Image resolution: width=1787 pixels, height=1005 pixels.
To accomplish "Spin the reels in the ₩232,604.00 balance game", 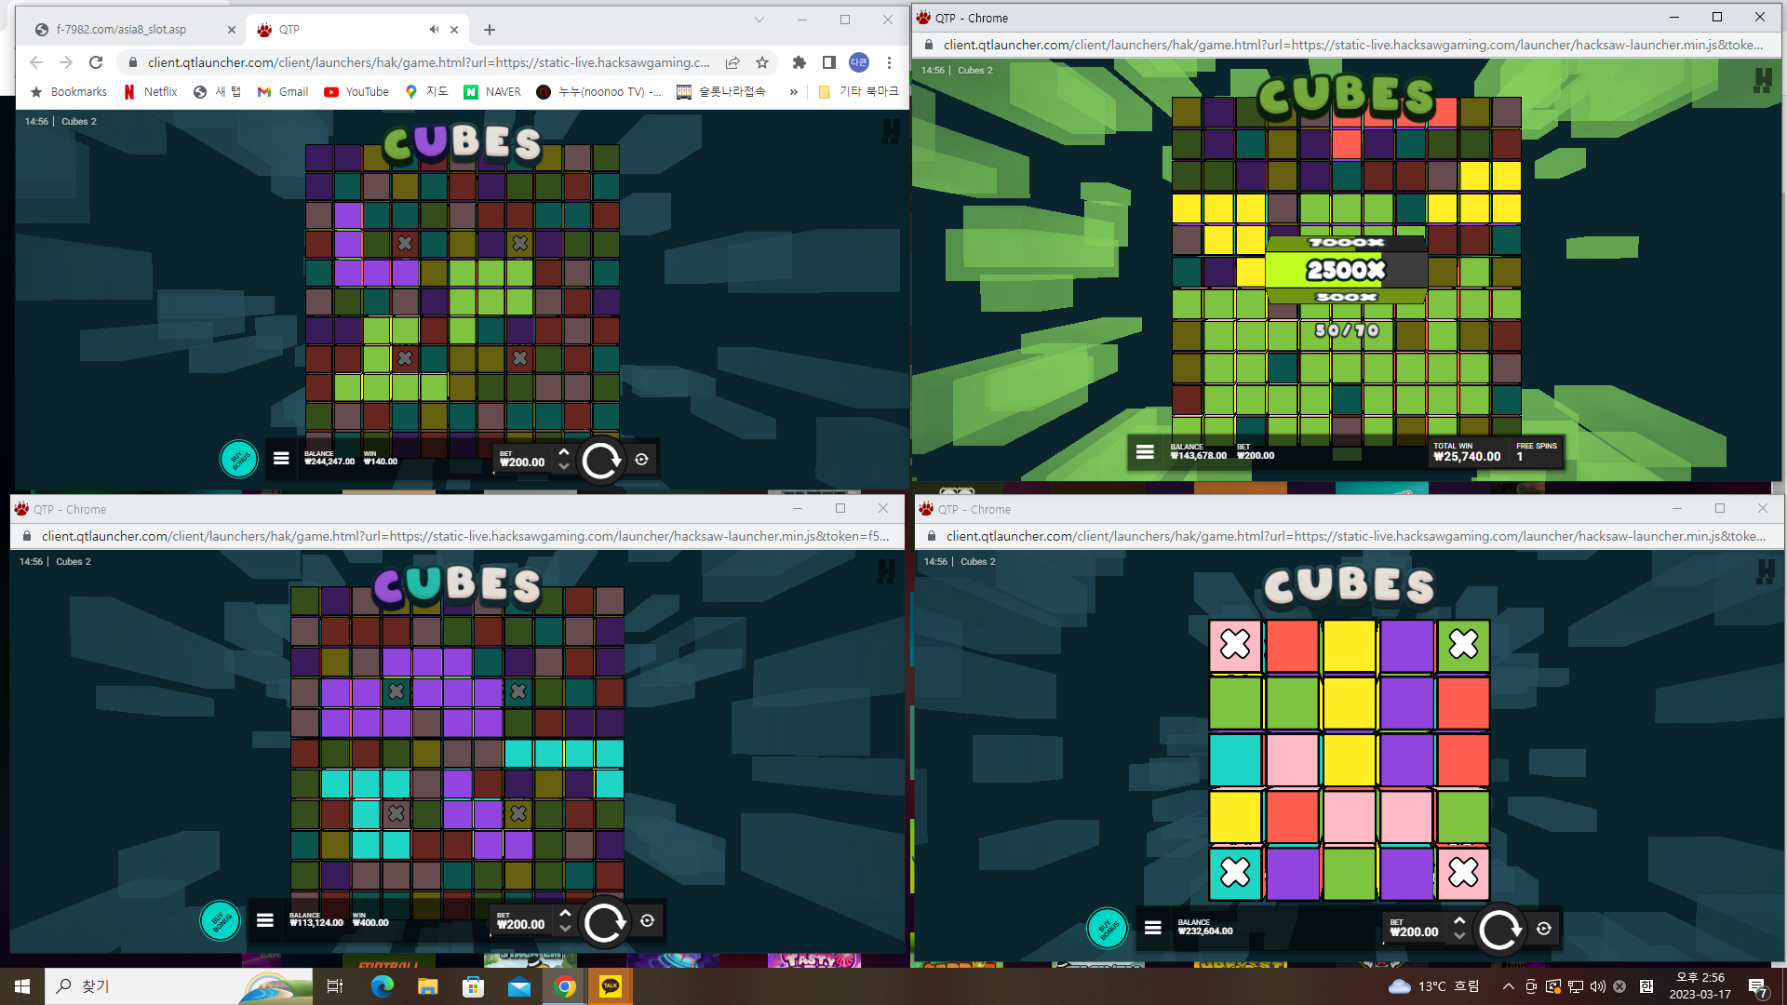I will click(x=1499, y=929).
